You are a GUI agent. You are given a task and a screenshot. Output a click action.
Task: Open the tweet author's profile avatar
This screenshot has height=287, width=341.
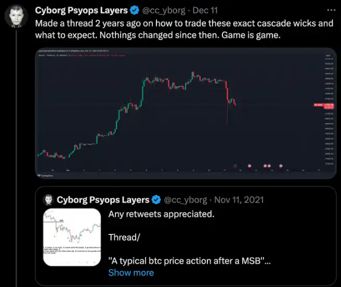tap(16, 17)
